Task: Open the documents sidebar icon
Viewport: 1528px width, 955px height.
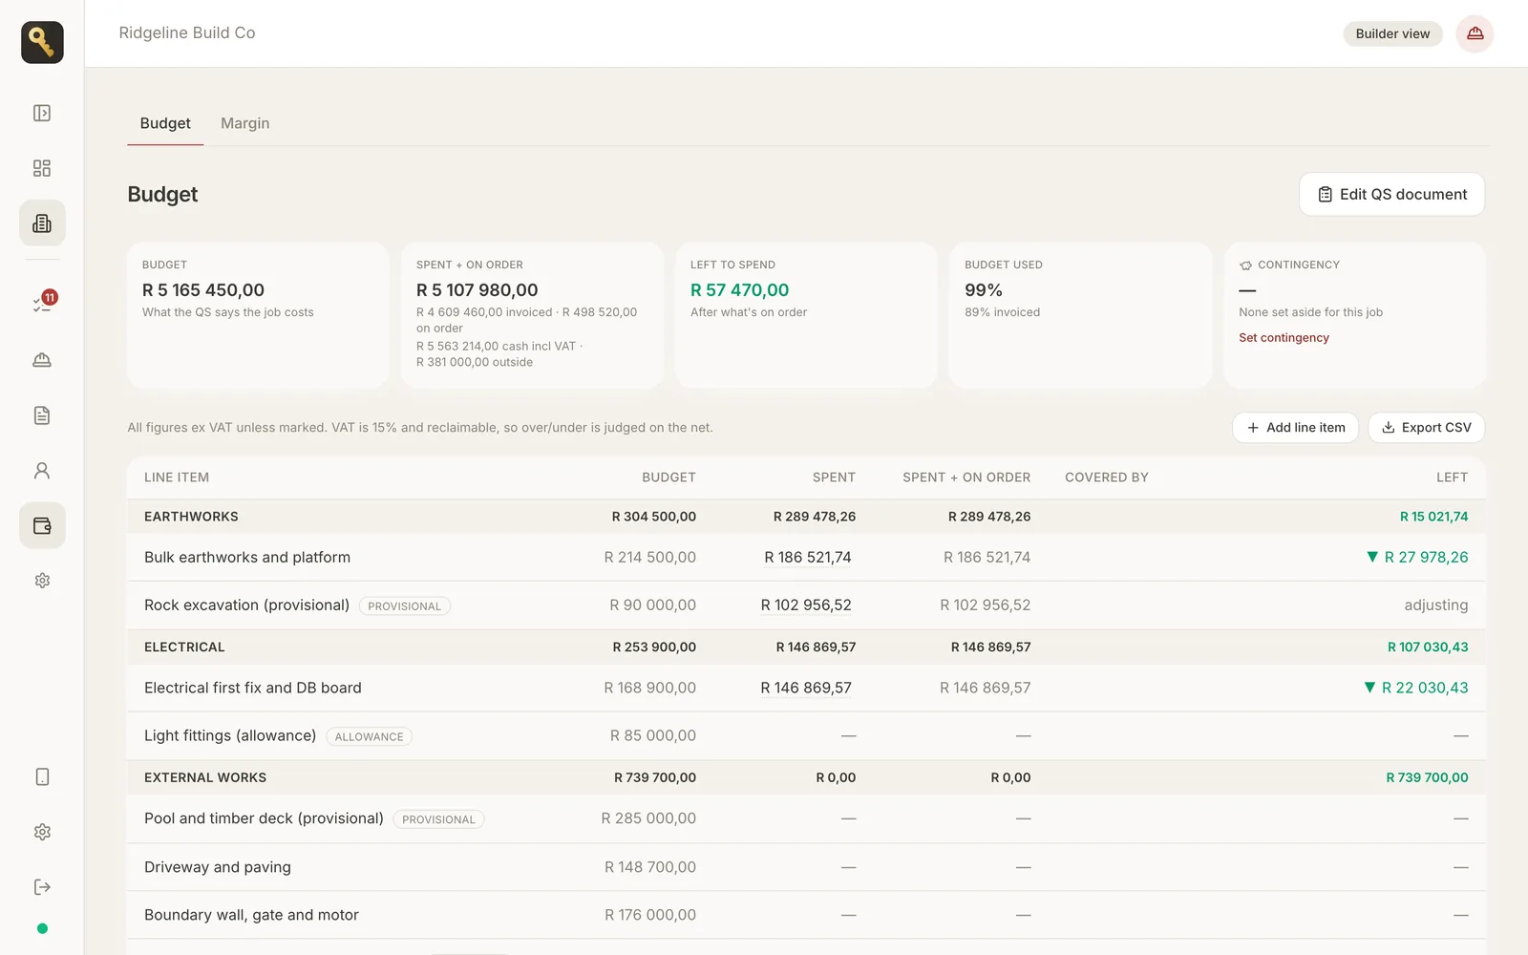Action: pyautogui.click(x=42, y=415)
